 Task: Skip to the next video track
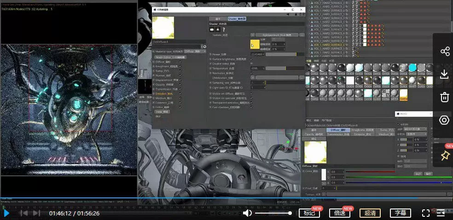(x=36, y=213)
